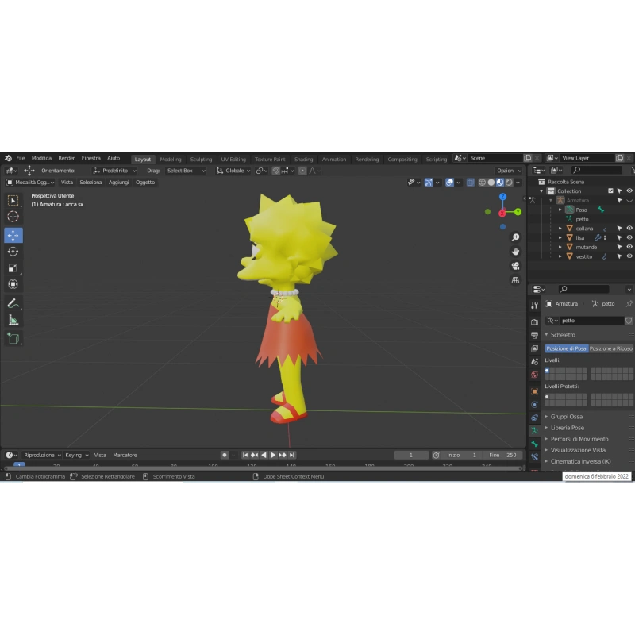The width and height of the screenshot is (635, 635).
Task: Toggle the camera view icon
Action: point(515,266)
